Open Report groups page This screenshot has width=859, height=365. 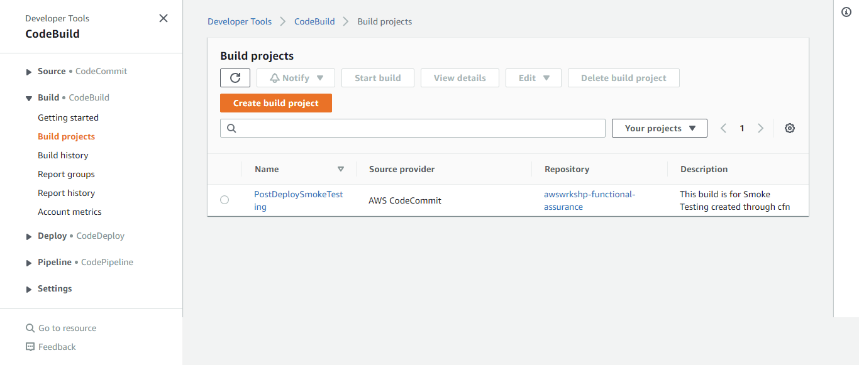tap(66, 174)
